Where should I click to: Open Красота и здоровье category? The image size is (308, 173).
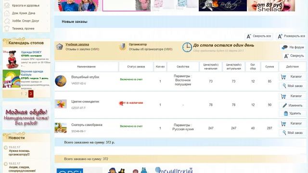point(26,5)
